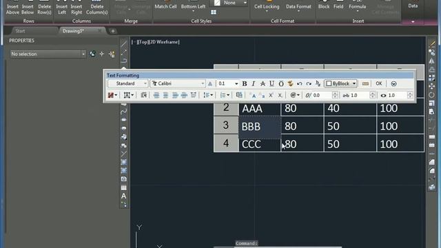
Task: Expand the Data panel arrow
Action: tap(413, 21)
